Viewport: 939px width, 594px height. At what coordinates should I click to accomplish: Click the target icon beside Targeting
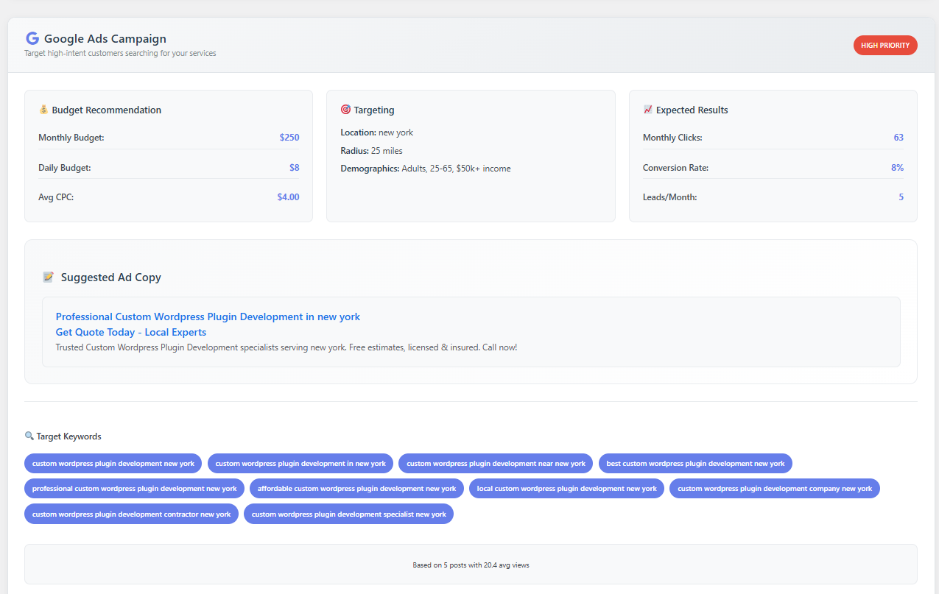pos(345,110)
